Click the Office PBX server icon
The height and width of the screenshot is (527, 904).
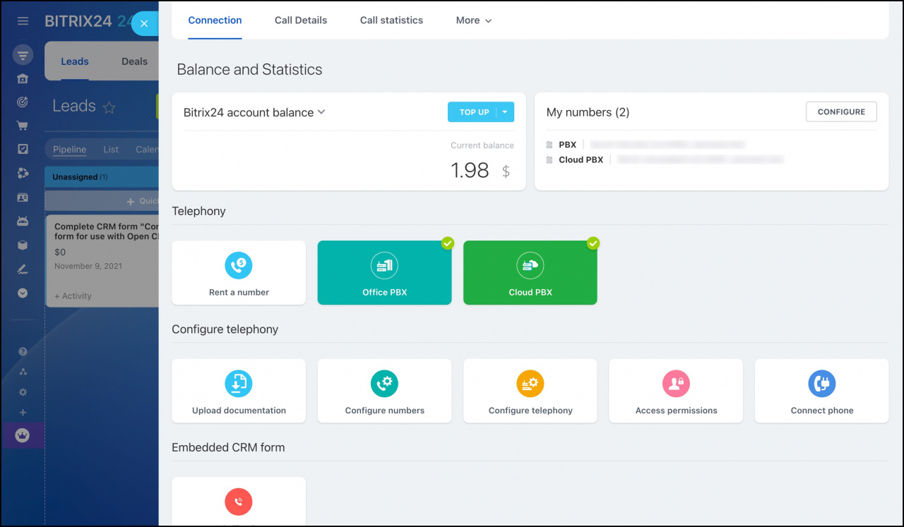pyautogui.click(x=384, y=266)
